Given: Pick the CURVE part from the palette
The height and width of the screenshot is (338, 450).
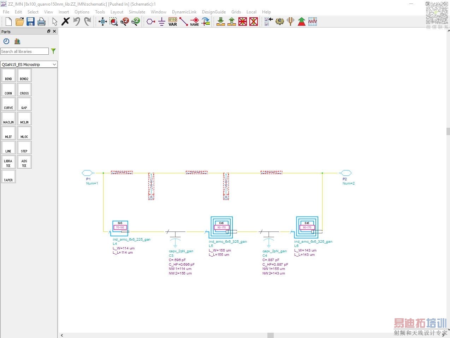Looking at the screenshot, I should pos(8,104).
